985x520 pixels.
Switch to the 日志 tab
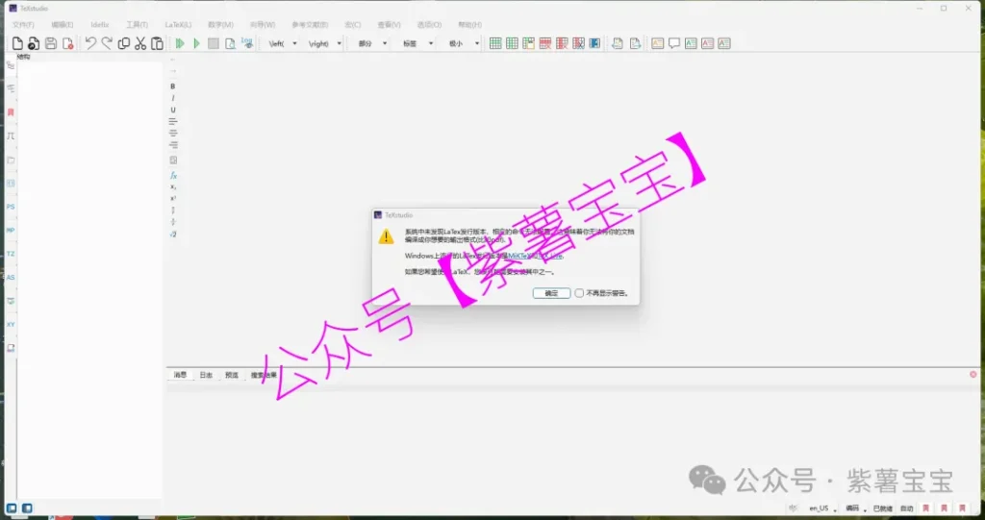pos(206,375)
